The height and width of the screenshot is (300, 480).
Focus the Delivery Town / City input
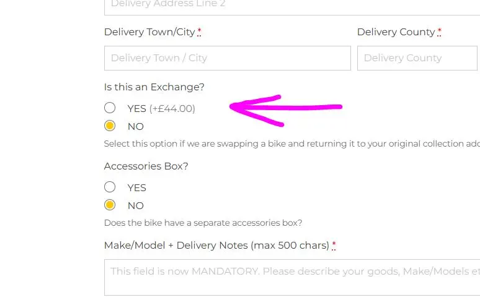227,58
